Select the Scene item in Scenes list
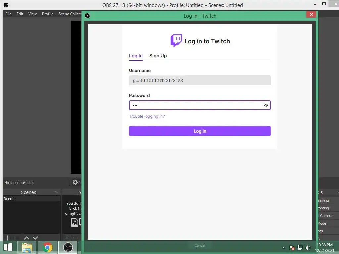 click(31, 199)
